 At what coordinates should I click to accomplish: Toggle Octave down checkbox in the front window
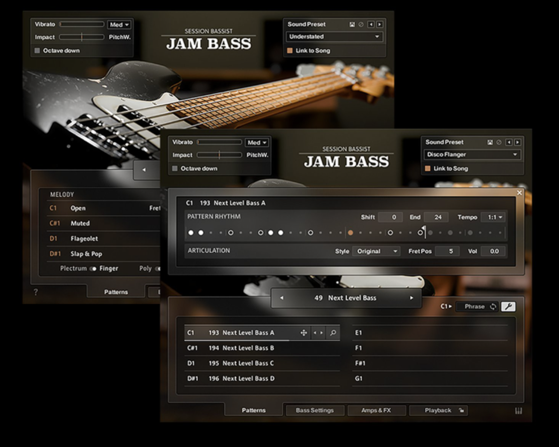[175, 168]
